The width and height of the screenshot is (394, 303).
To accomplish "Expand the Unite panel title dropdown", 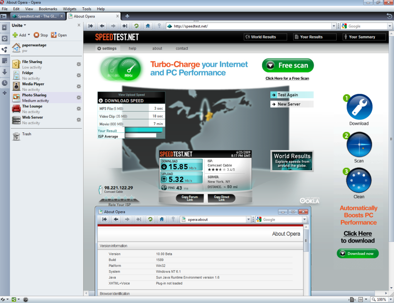I will 25,25.
